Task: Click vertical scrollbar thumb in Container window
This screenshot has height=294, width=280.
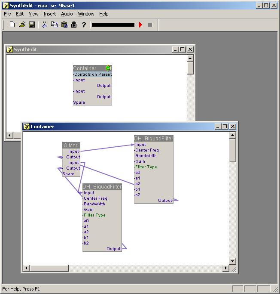Action: pyautogui.click(x=232, y=150)
